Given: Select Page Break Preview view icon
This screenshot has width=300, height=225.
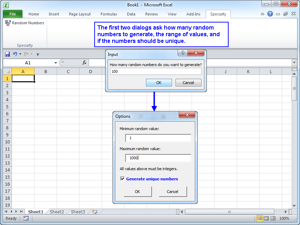Looking at the screenshot, I should [x=273, y=218].
